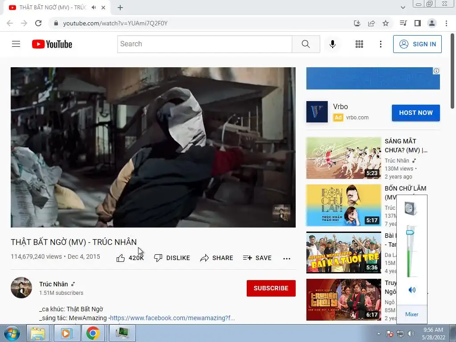Bookmark this page with star icon

[x=386, y=23]
